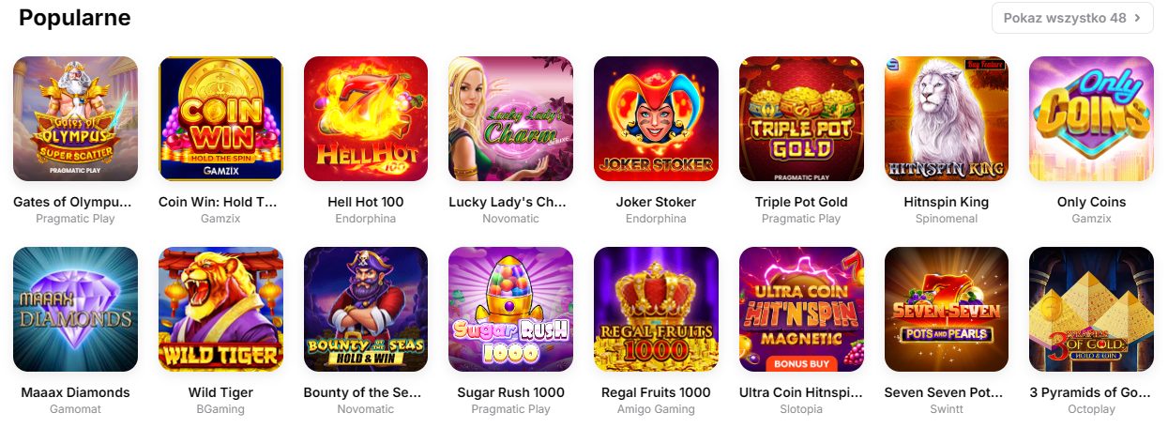Launch the Regal Fruits 1000 crown tile

click(x=656, y=309)
